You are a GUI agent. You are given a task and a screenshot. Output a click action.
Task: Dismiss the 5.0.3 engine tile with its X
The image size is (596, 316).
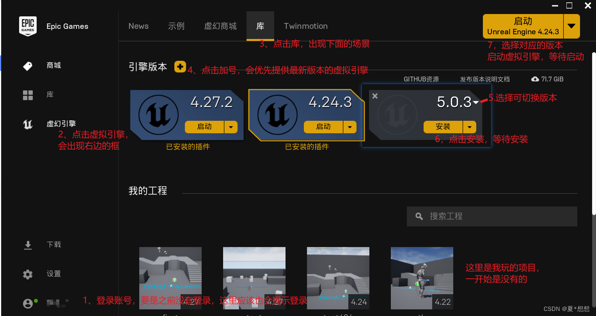(x=375, y=95)
